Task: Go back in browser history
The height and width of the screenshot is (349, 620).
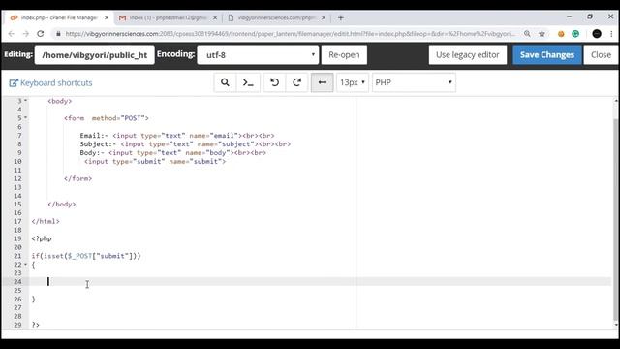Action: (x=11, y=34)
